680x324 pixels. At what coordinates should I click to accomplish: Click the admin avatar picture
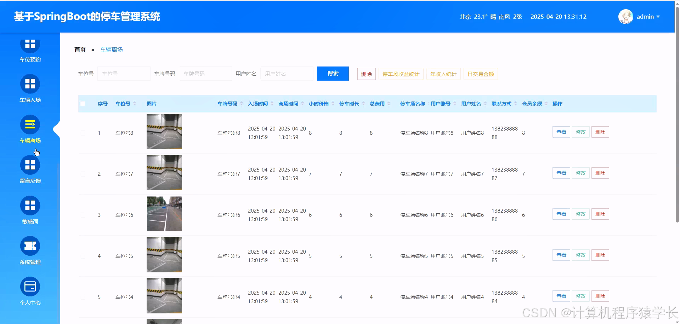point(625,17)
